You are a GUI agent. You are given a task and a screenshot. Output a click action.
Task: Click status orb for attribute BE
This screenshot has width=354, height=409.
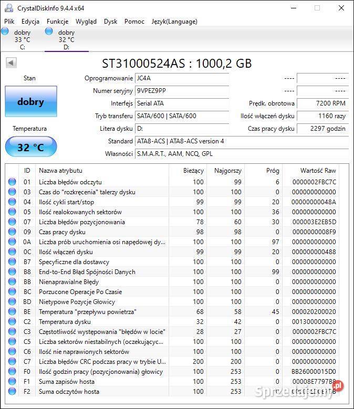[12, 311]
